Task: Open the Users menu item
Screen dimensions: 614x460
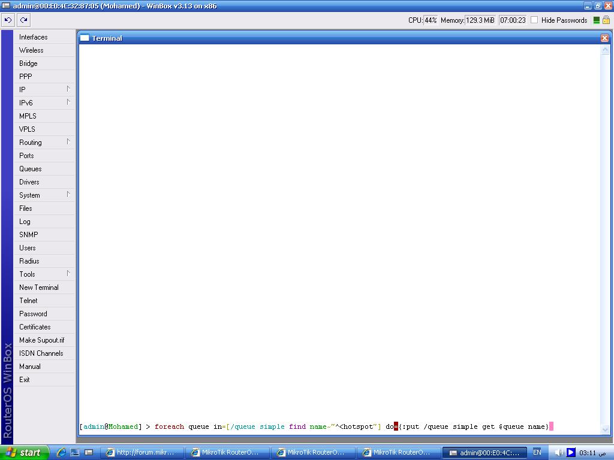Action: click(x=44, y=248)
